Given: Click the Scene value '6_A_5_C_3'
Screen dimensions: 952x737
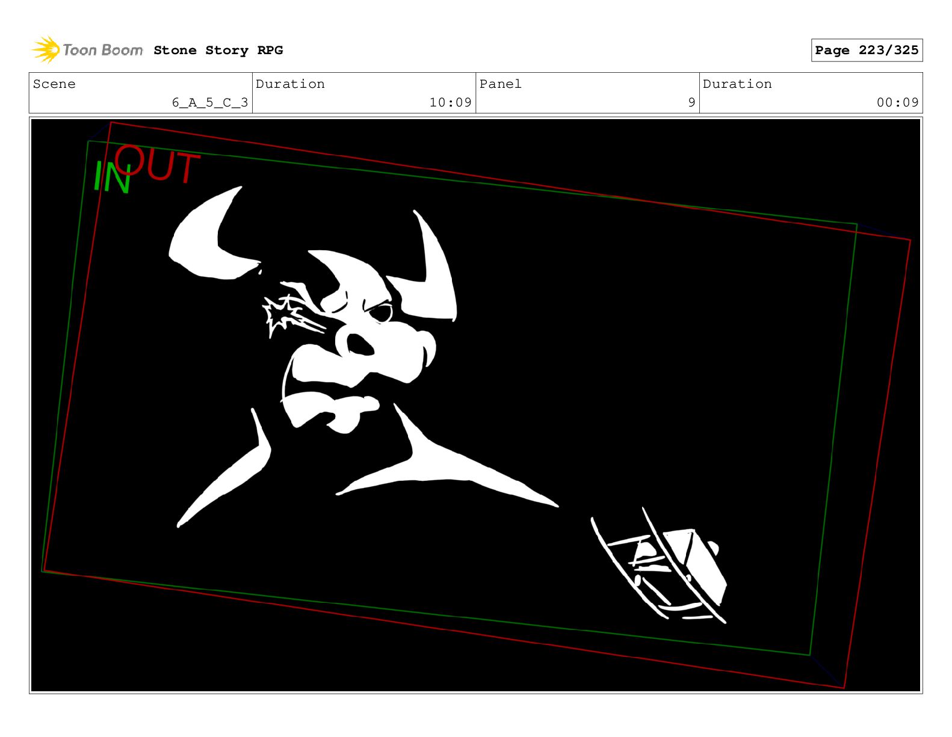Looking at the screenshot, I should tap(210, 102).
